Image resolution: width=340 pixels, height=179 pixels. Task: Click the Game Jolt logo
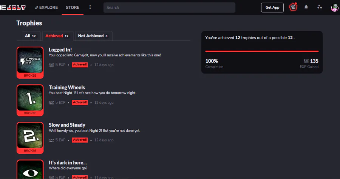point(12,8)
